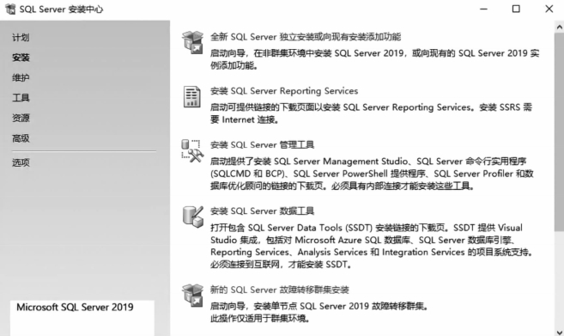Click the Microsoft SQL Server 2019 label
The height and width of the screenshot is (336, 564).
[x=75, y=307]
